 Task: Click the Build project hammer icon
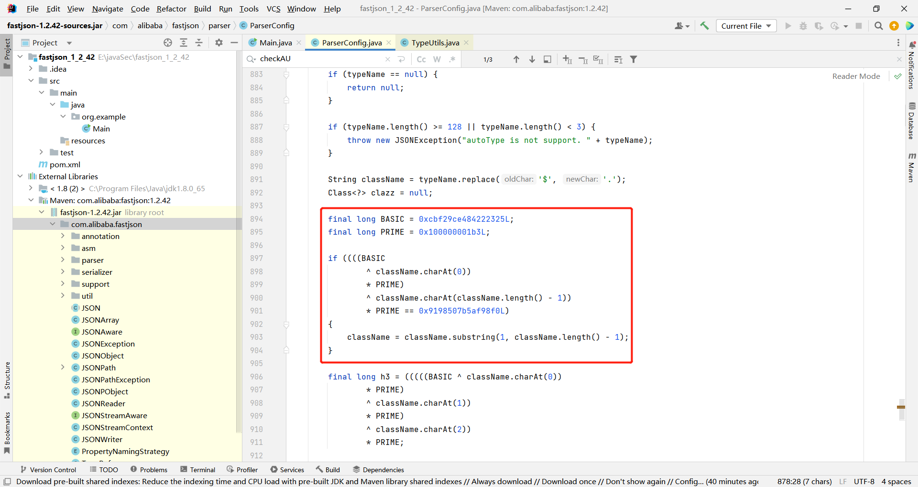pos(704,26)
